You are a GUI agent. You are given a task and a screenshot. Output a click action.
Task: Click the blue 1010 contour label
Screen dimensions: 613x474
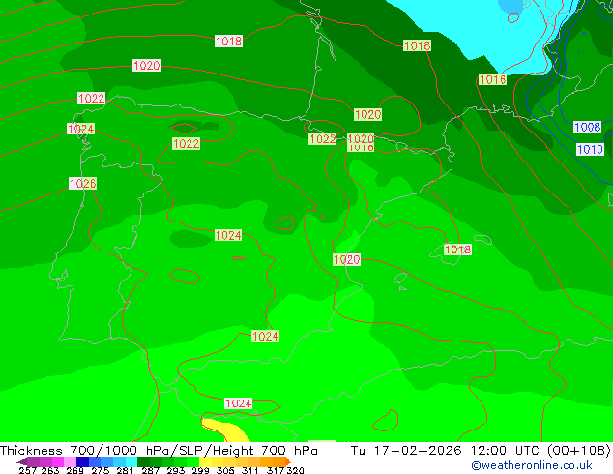tap(591, 149)
